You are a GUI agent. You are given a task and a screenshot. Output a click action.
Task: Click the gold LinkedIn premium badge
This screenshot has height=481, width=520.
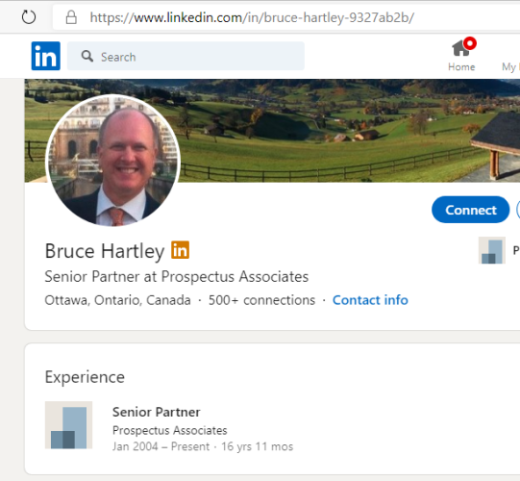180,249
